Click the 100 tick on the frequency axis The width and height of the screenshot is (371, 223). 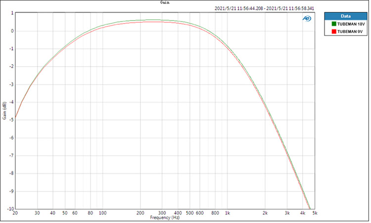pyautogui.click(x=102, y=213)
